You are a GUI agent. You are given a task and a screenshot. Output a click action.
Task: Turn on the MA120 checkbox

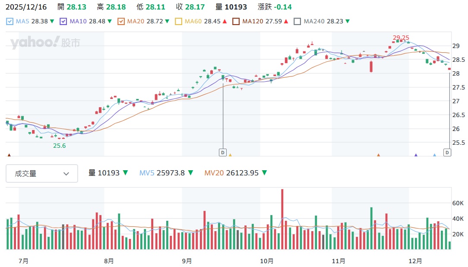(x=236, y=21)
